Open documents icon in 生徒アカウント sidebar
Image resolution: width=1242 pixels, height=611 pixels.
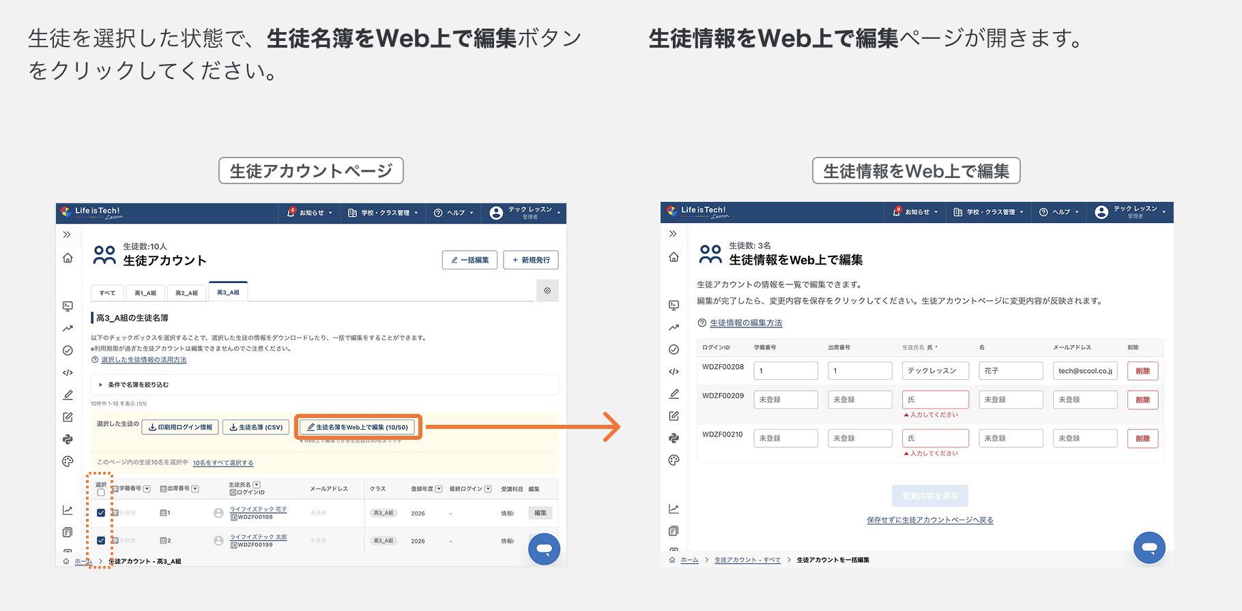point(68,532)
